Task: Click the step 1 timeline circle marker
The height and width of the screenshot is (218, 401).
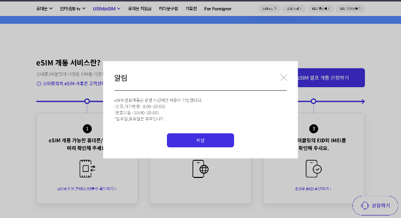Action: point(87,101)
